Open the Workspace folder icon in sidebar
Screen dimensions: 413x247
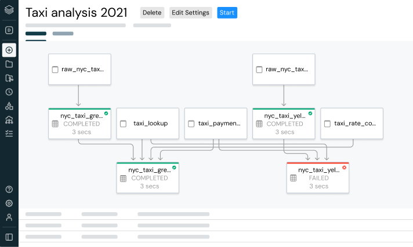point(9,64)
